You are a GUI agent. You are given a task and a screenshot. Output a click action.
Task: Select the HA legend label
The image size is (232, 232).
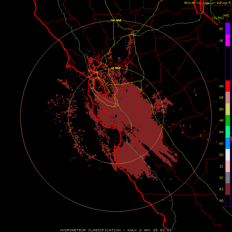pos(221,86)
